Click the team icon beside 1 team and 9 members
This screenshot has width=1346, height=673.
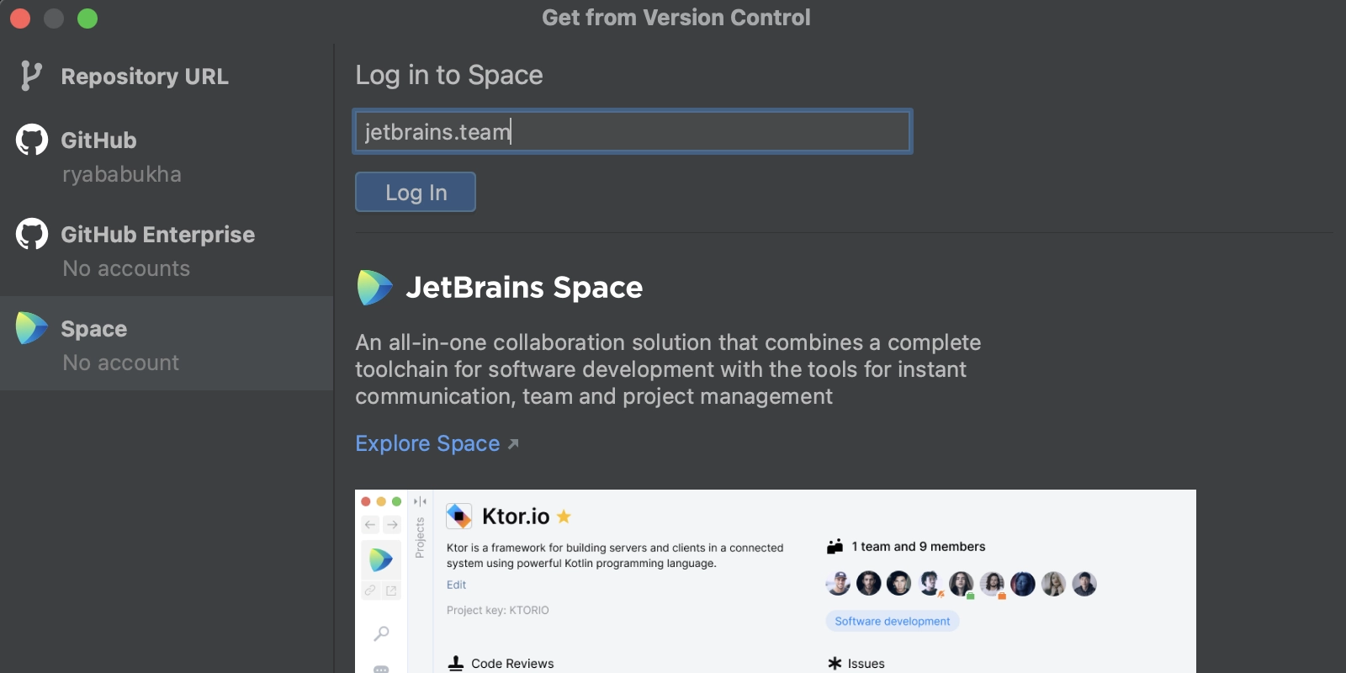(835, 547)
